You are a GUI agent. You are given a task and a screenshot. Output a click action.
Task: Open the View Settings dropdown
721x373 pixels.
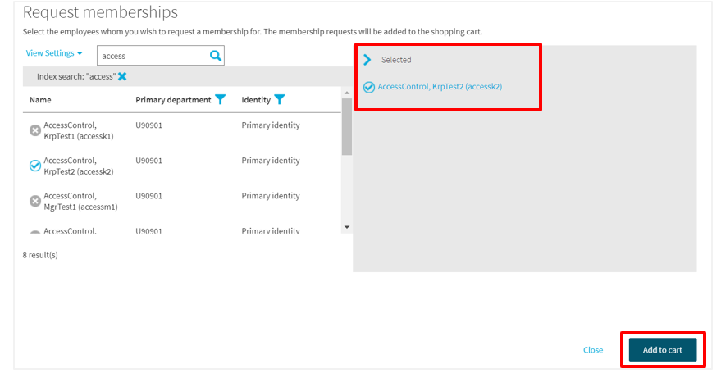tap(54, 53)
